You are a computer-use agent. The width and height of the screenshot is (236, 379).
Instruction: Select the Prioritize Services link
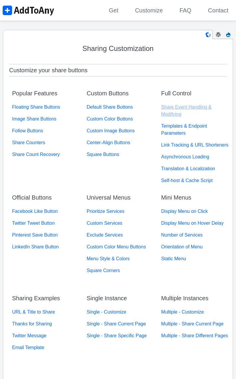pos(106,211)
